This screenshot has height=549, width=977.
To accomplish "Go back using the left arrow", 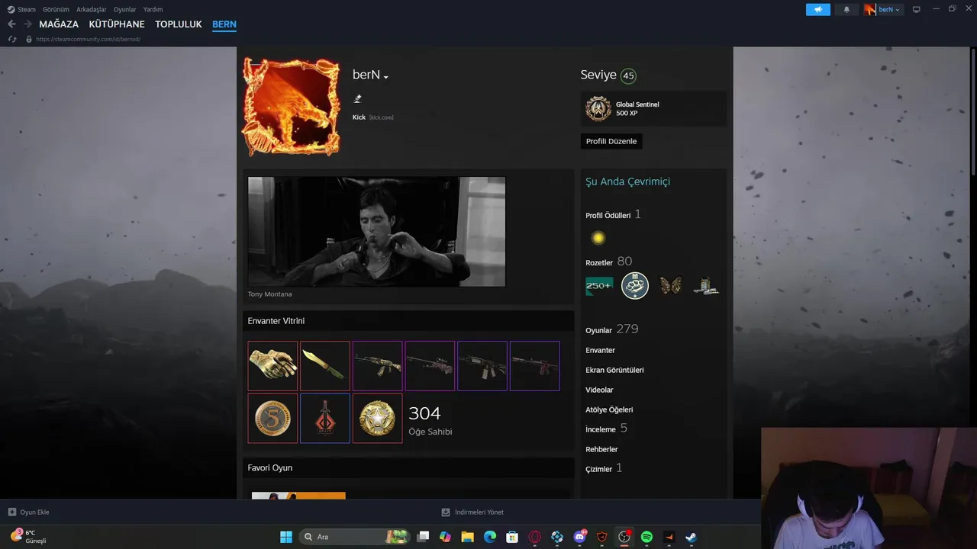I will [x=11, y=24].
